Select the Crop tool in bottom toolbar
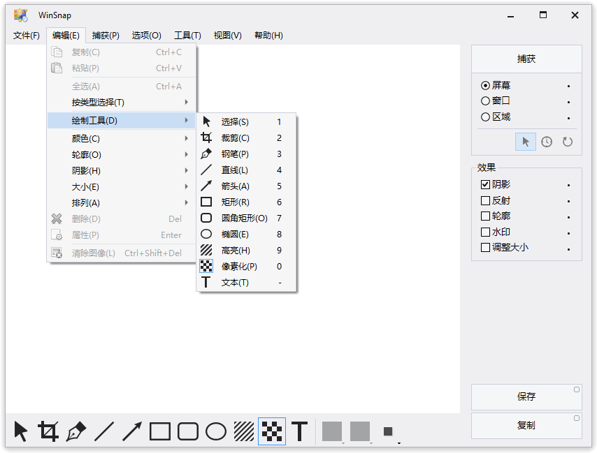Viewport: 597px width, 453px height. coord(48,431)
